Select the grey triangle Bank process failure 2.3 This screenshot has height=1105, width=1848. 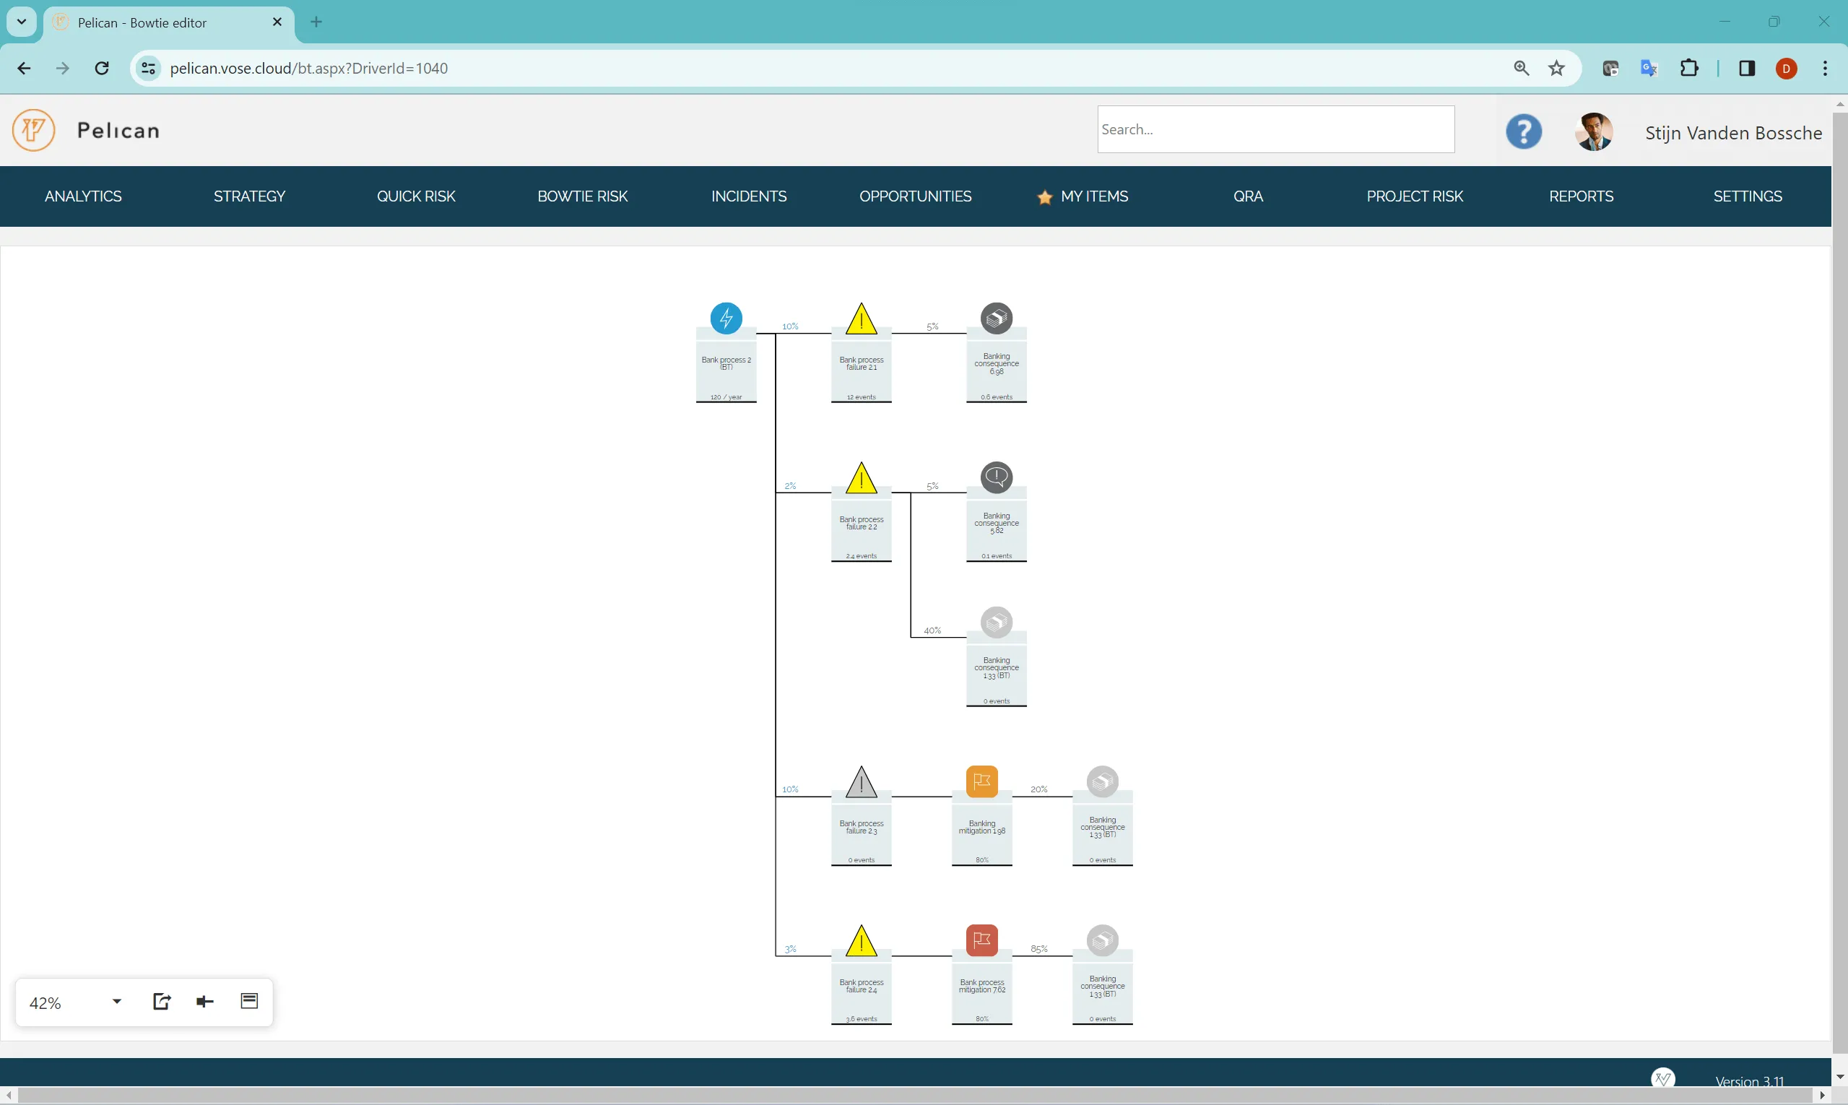(x=861, y=784)
